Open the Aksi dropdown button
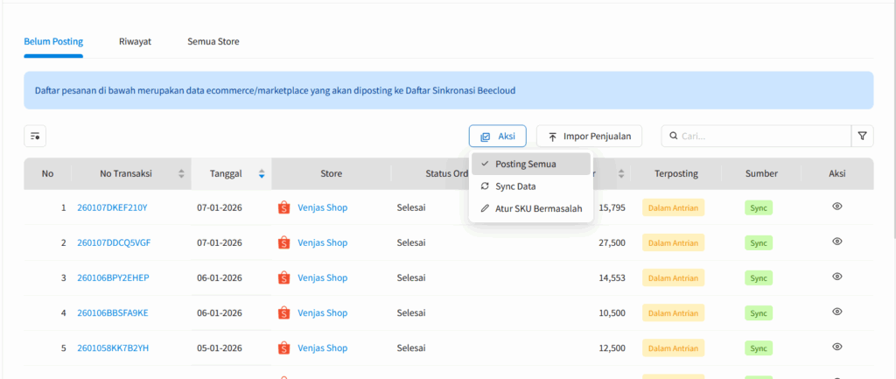 pos(498,136)
